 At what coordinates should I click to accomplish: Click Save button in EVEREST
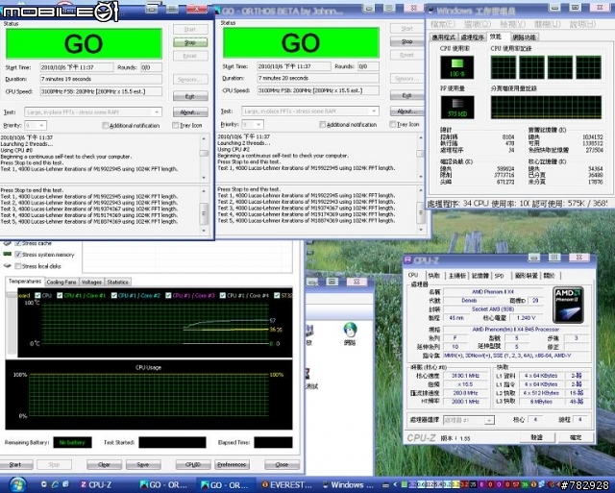[143, 464]
